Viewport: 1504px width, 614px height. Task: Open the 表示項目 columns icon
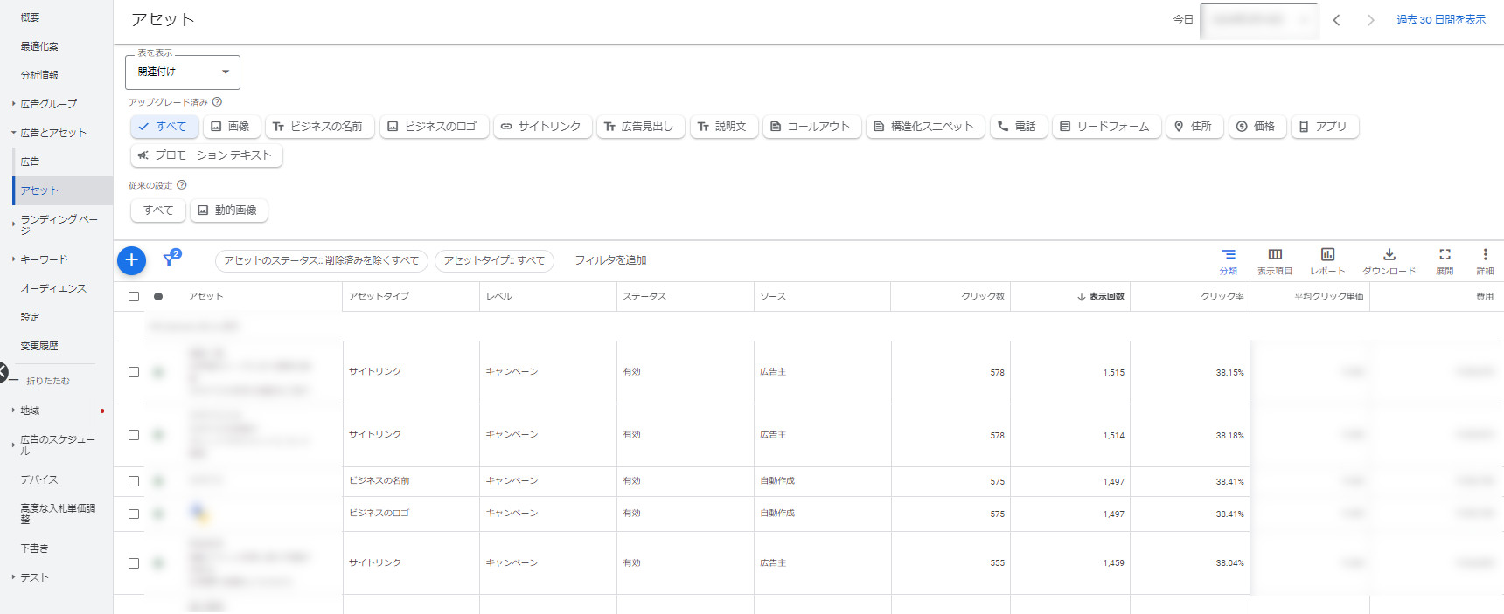(1275, 260)
